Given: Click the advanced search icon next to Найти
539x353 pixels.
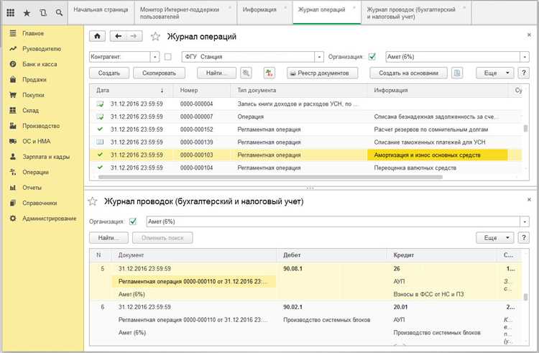Looking at the screenshot, I should click(246, 73).
